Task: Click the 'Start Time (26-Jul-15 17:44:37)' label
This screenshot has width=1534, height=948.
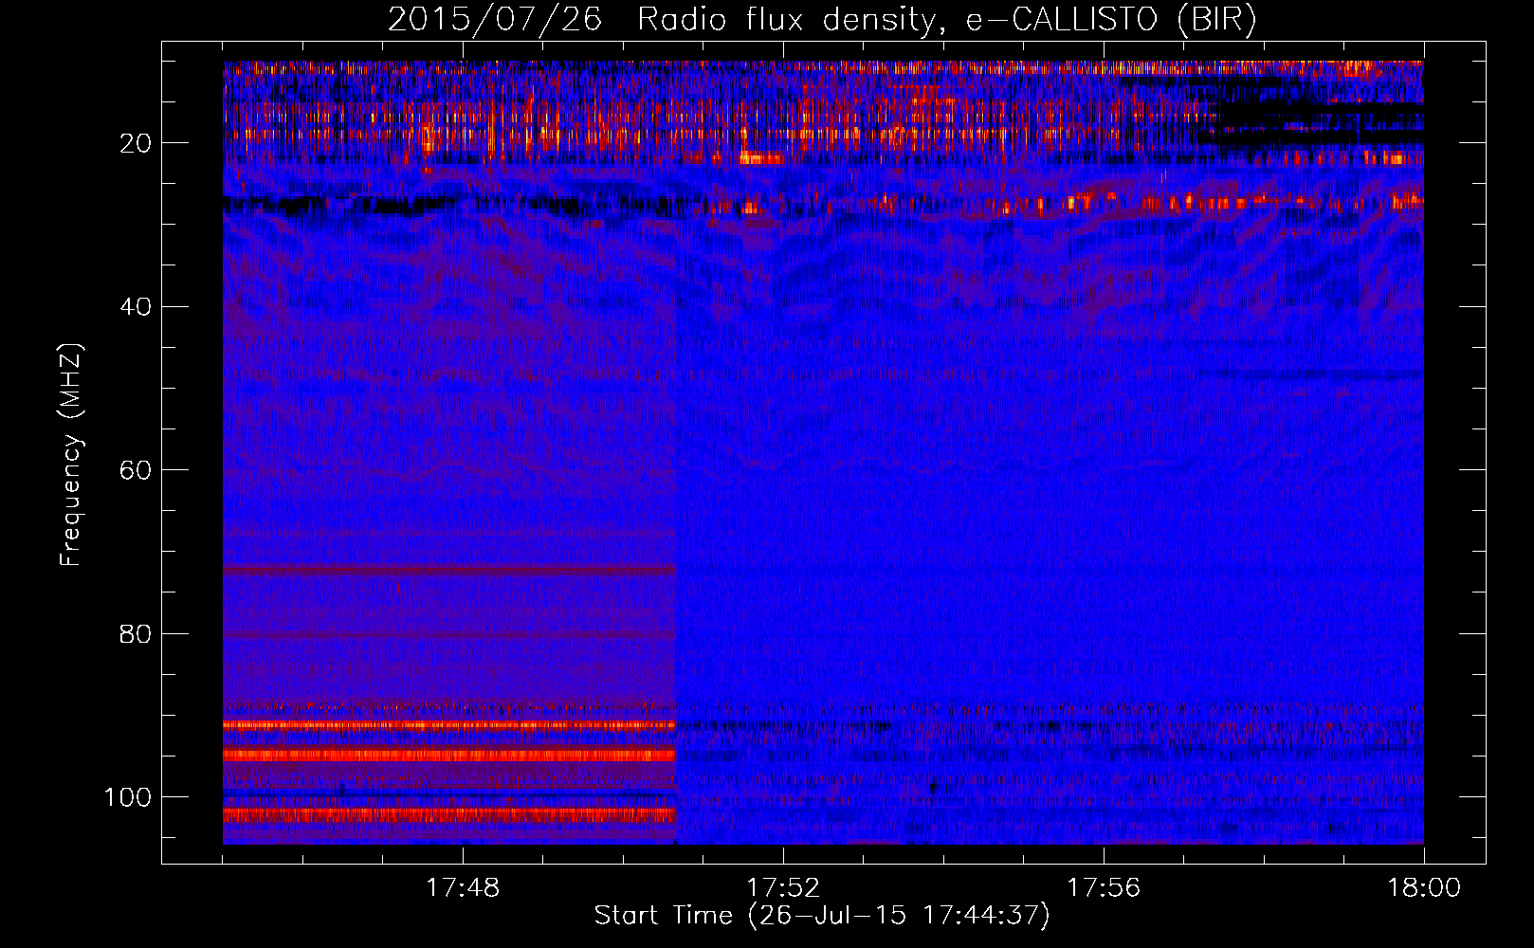Action: pyautogui.click(x=822, y=916)
